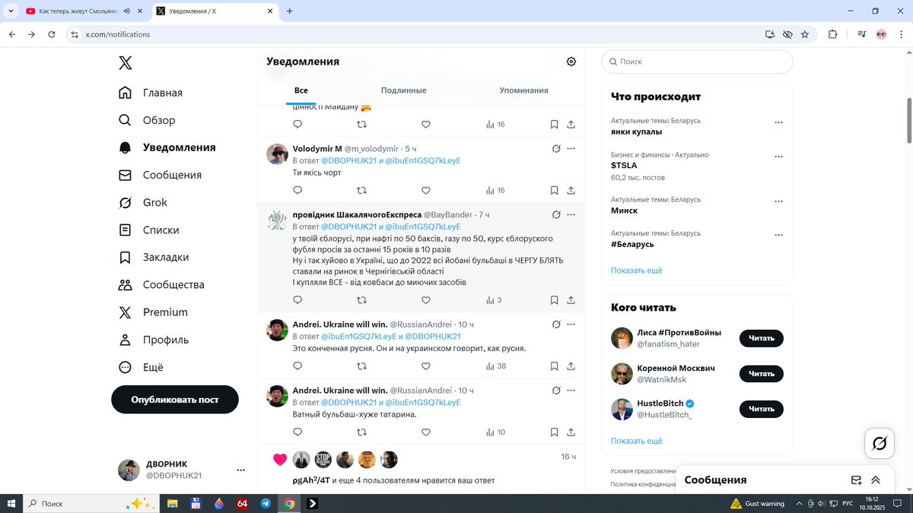
Task: Click the page vertical scrollbar
Action: click(908, 122)
